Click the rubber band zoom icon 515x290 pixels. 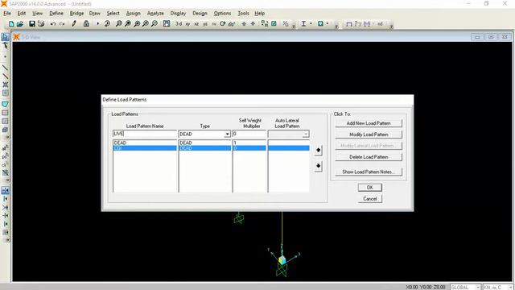pos(118,23)
